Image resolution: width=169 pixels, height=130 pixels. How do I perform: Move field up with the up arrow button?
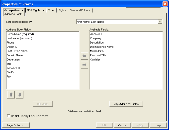[x=11, y=95]
